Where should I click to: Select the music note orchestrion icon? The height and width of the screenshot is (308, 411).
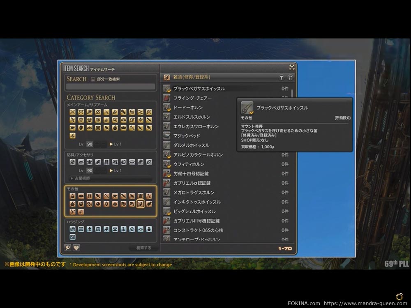(x=81, y=211)
